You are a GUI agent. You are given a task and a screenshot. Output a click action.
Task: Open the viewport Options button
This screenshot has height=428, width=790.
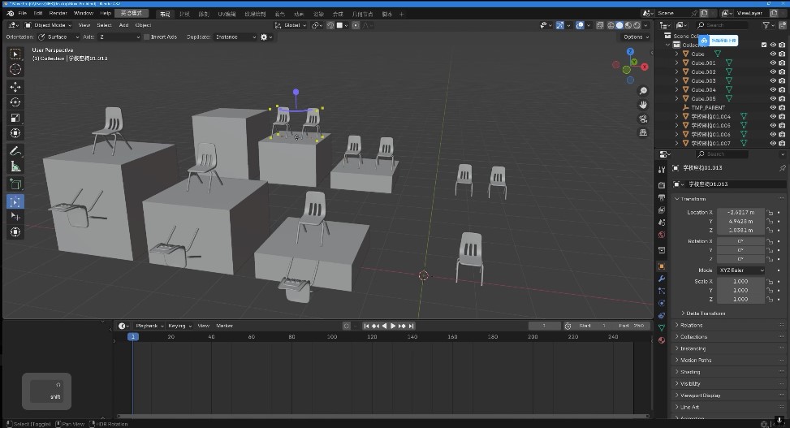(634, 37)
